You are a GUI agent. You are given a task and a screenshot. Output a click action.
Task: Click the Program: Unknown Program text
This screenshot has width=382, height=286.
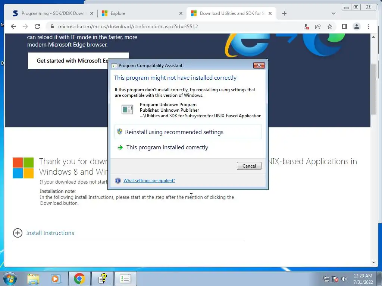point(168,105)
